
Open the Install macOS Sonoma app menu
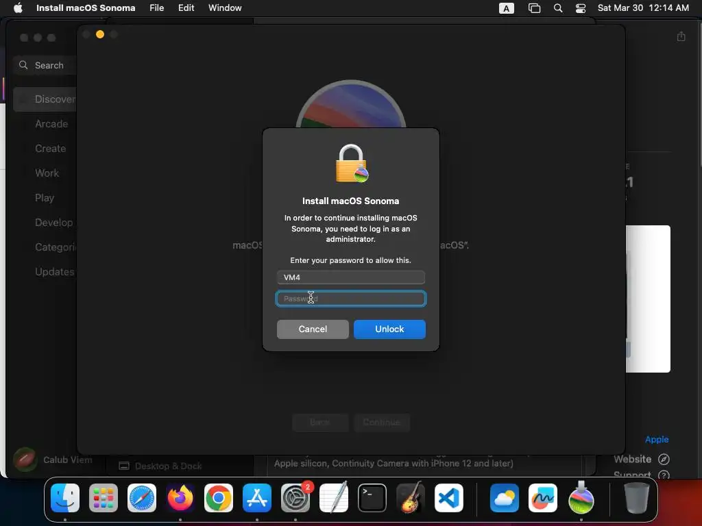[86, 8]
